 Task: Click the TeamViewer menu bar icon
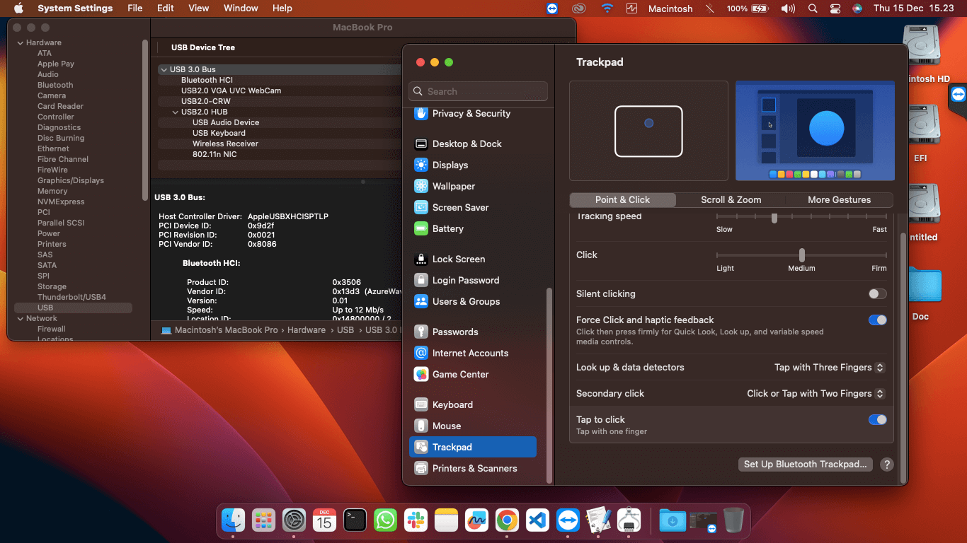pyautogui.click(x=553, y=8)
